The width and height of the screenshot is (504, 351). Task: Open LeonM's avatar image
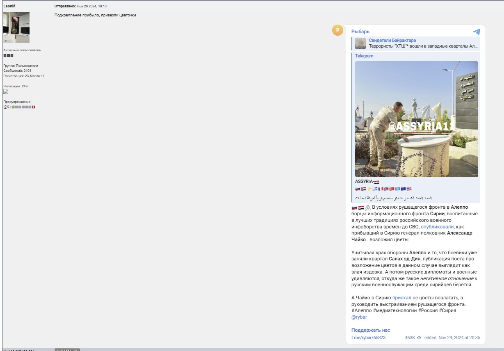coord(16,27)
